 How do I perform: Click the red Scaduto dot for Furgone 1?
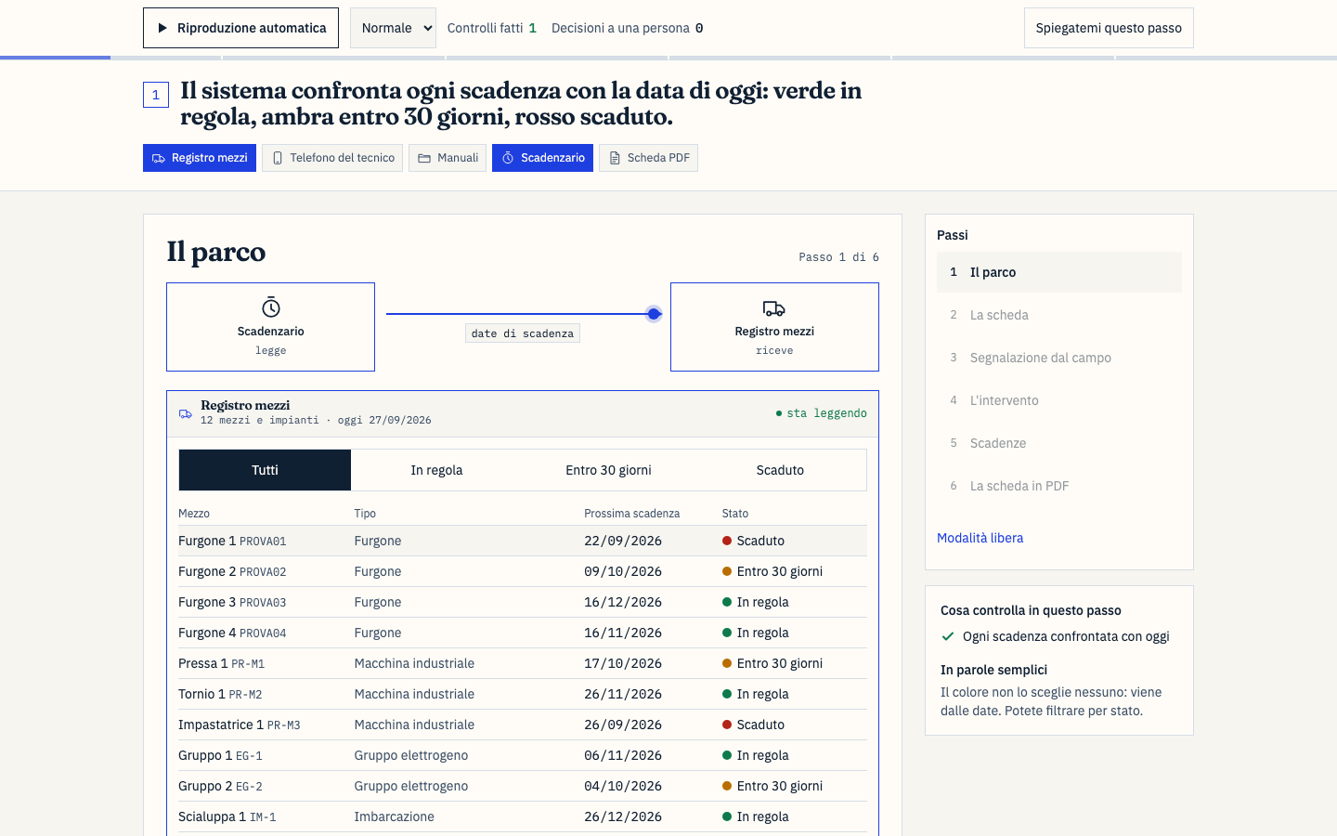[x=727, y=541]
